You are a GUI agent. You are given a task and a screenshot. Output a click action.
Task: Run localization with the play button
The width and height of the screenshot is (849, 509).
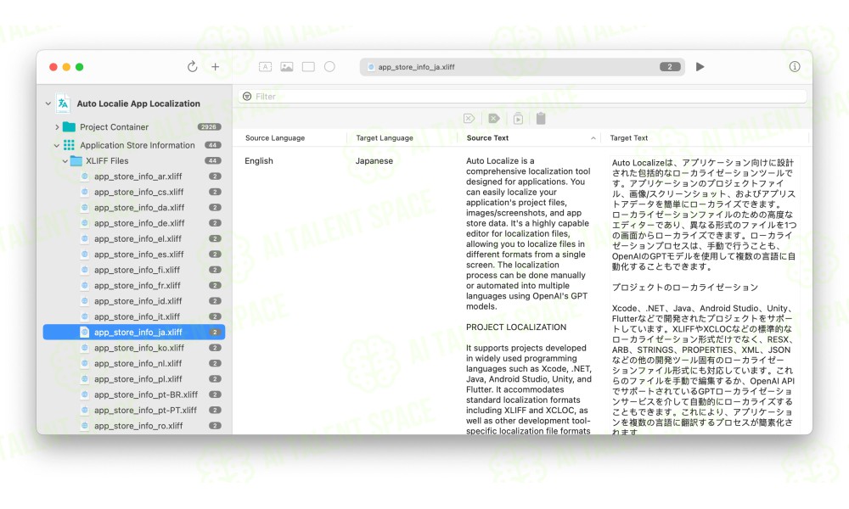click(700, 66)
